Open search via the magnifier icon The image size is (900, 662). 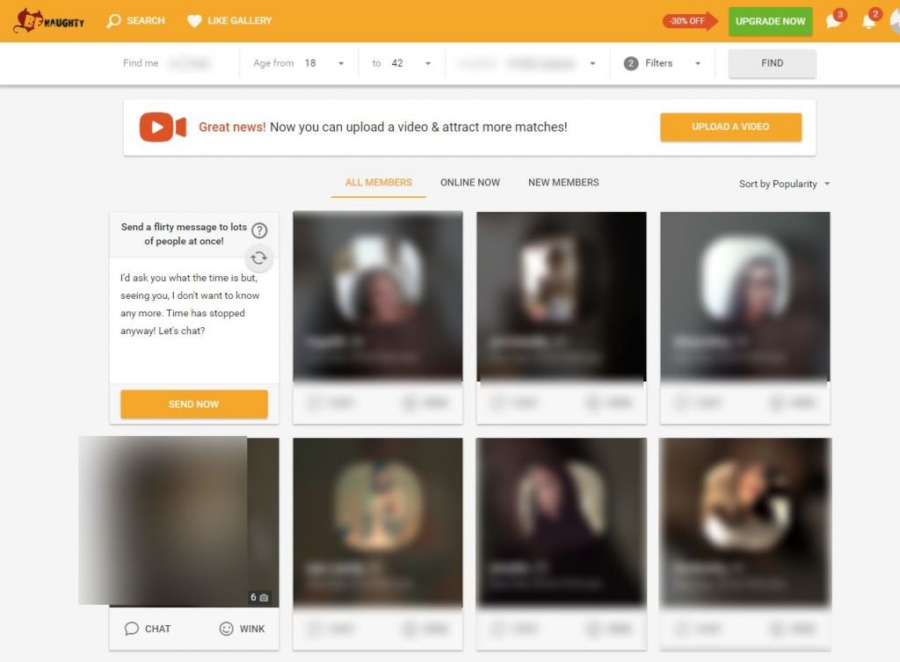click(x=114, y=20)
